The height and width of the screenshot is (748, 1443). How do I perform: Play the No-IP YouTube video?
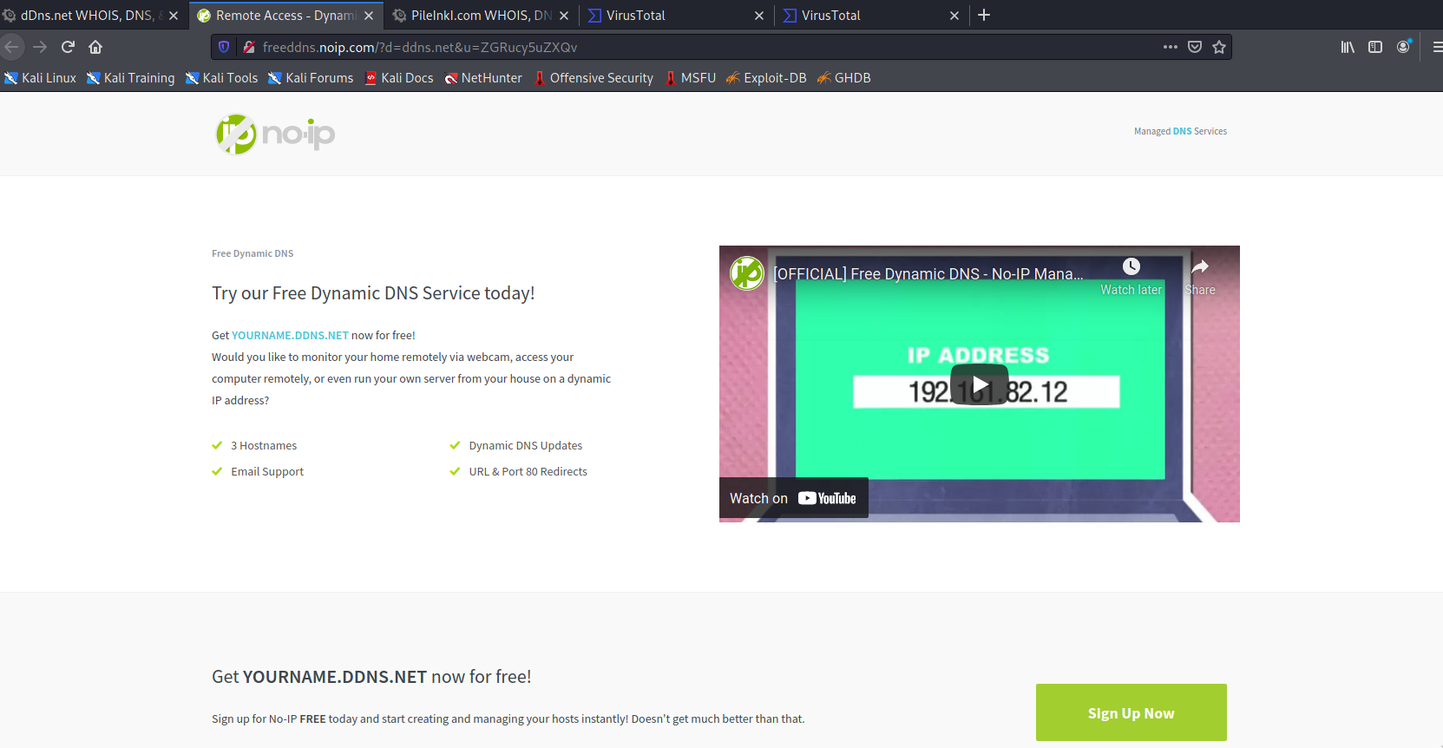[980, 384]
